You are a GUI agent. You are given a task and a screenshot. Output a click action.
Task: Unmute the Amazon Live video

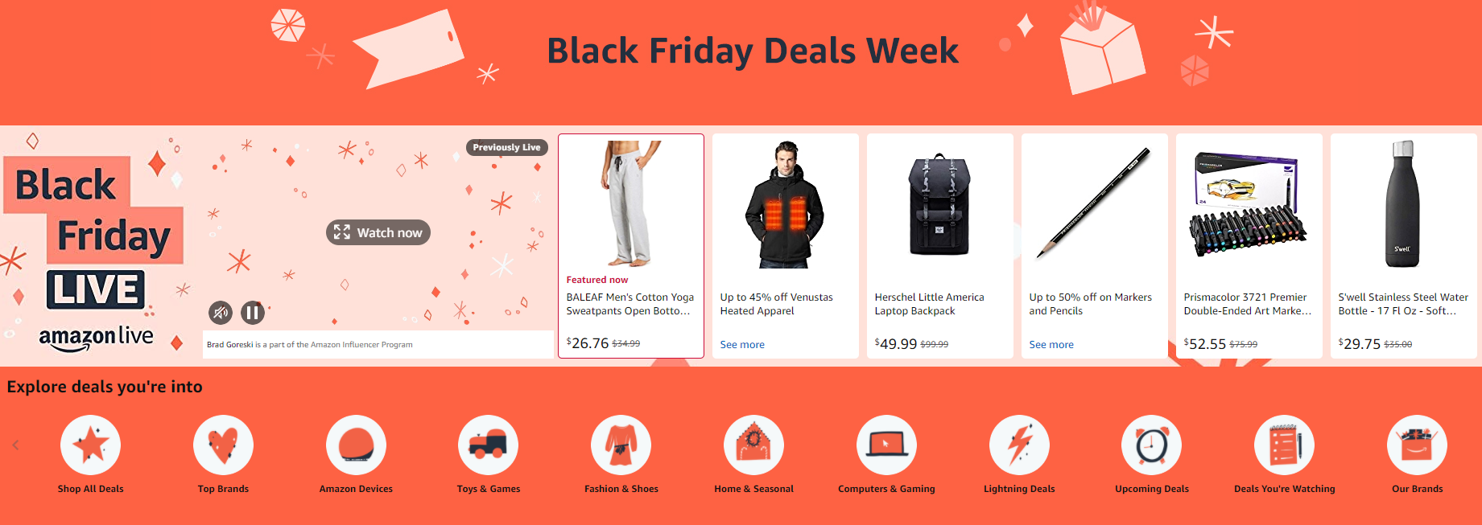coord(220,312)
